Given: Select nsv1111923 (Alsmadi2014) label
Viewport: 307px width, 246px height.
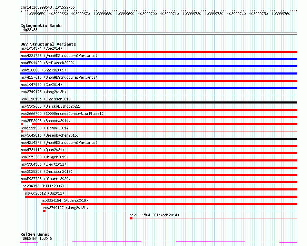Looking at the screenshot, I should [x=46, y=128].
